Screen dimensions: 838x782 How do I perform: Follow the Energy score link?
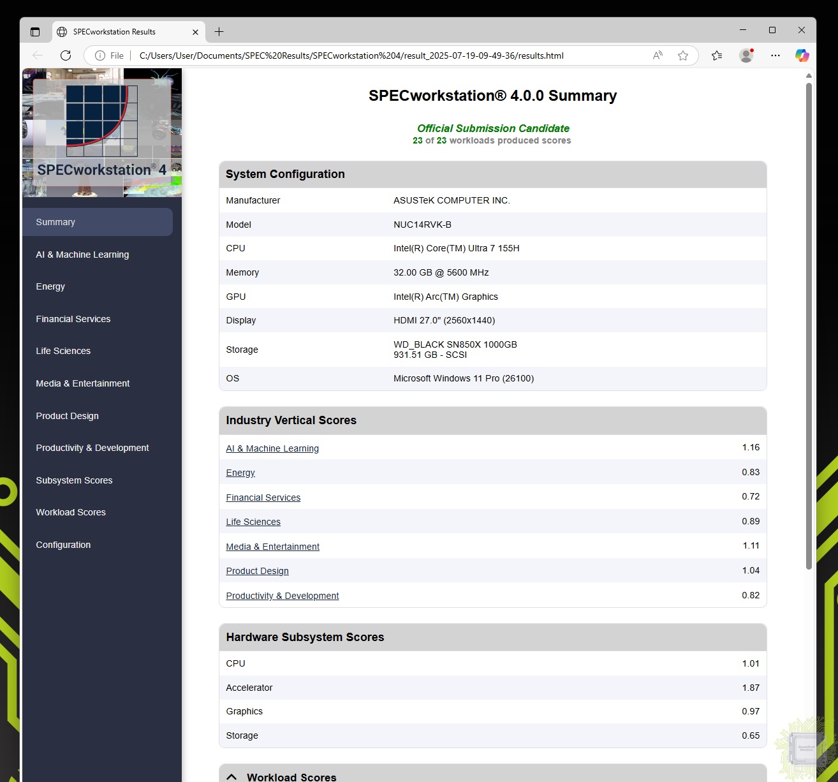click(x=240, y=473)
